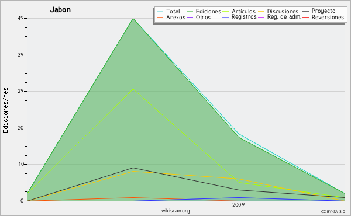Click the 29 y-axis value
The image size is (351, 216).
[21, 91]
